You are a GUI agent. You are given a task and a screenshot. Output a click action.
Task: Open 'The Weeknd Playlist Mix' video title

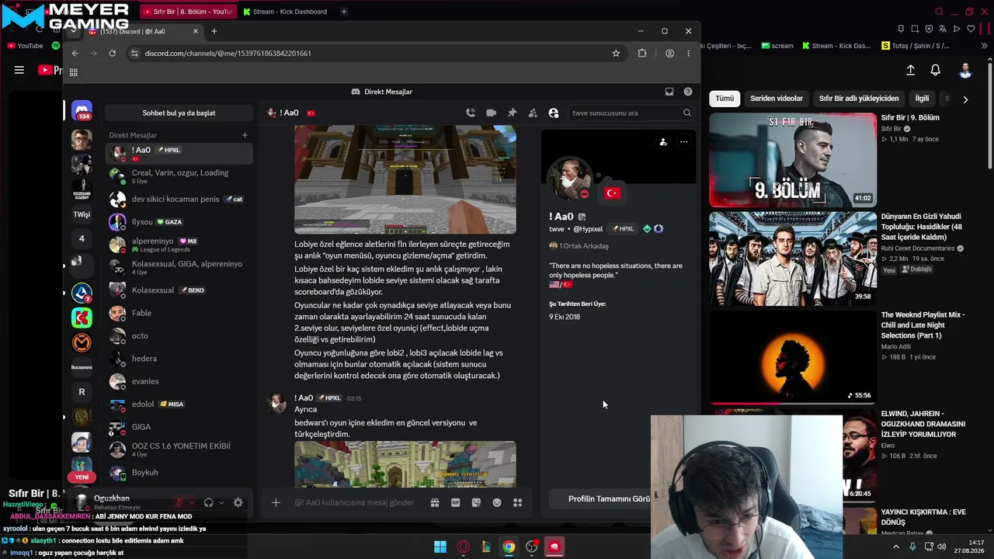[x=923, y=325]
